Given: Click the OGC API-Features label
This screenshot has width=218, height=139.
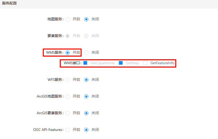Looking at the screenshot, I should coord(48,130).
